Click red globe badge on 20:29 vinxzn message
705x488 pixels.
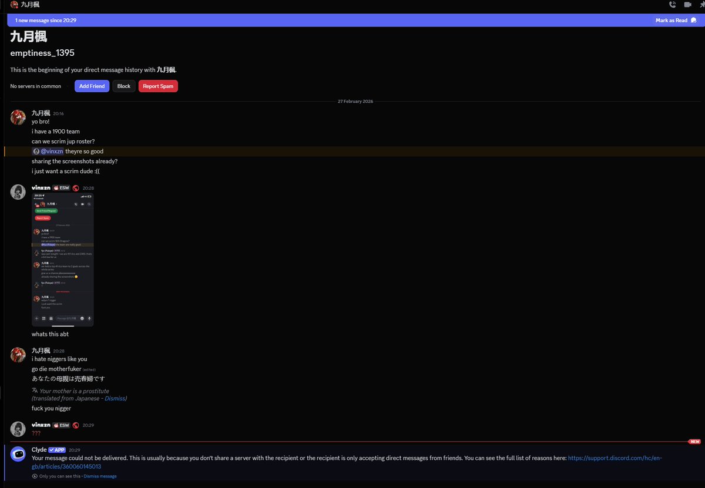point(76,425)
